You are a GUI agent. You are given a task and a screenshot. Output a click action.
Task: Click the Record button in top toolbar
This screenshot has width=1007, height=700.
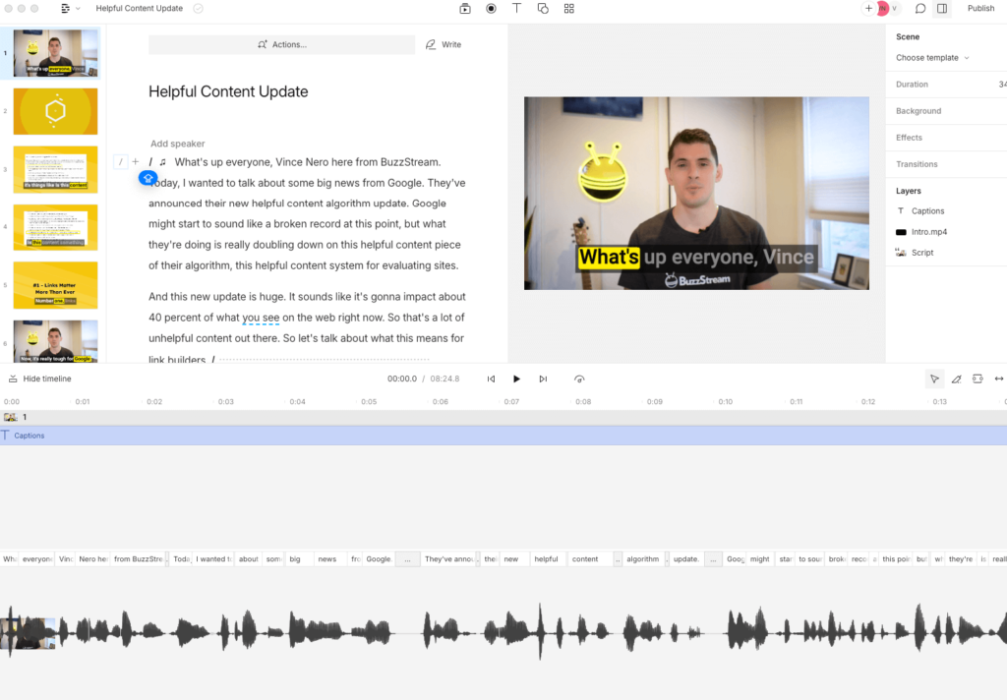[491, 9]
